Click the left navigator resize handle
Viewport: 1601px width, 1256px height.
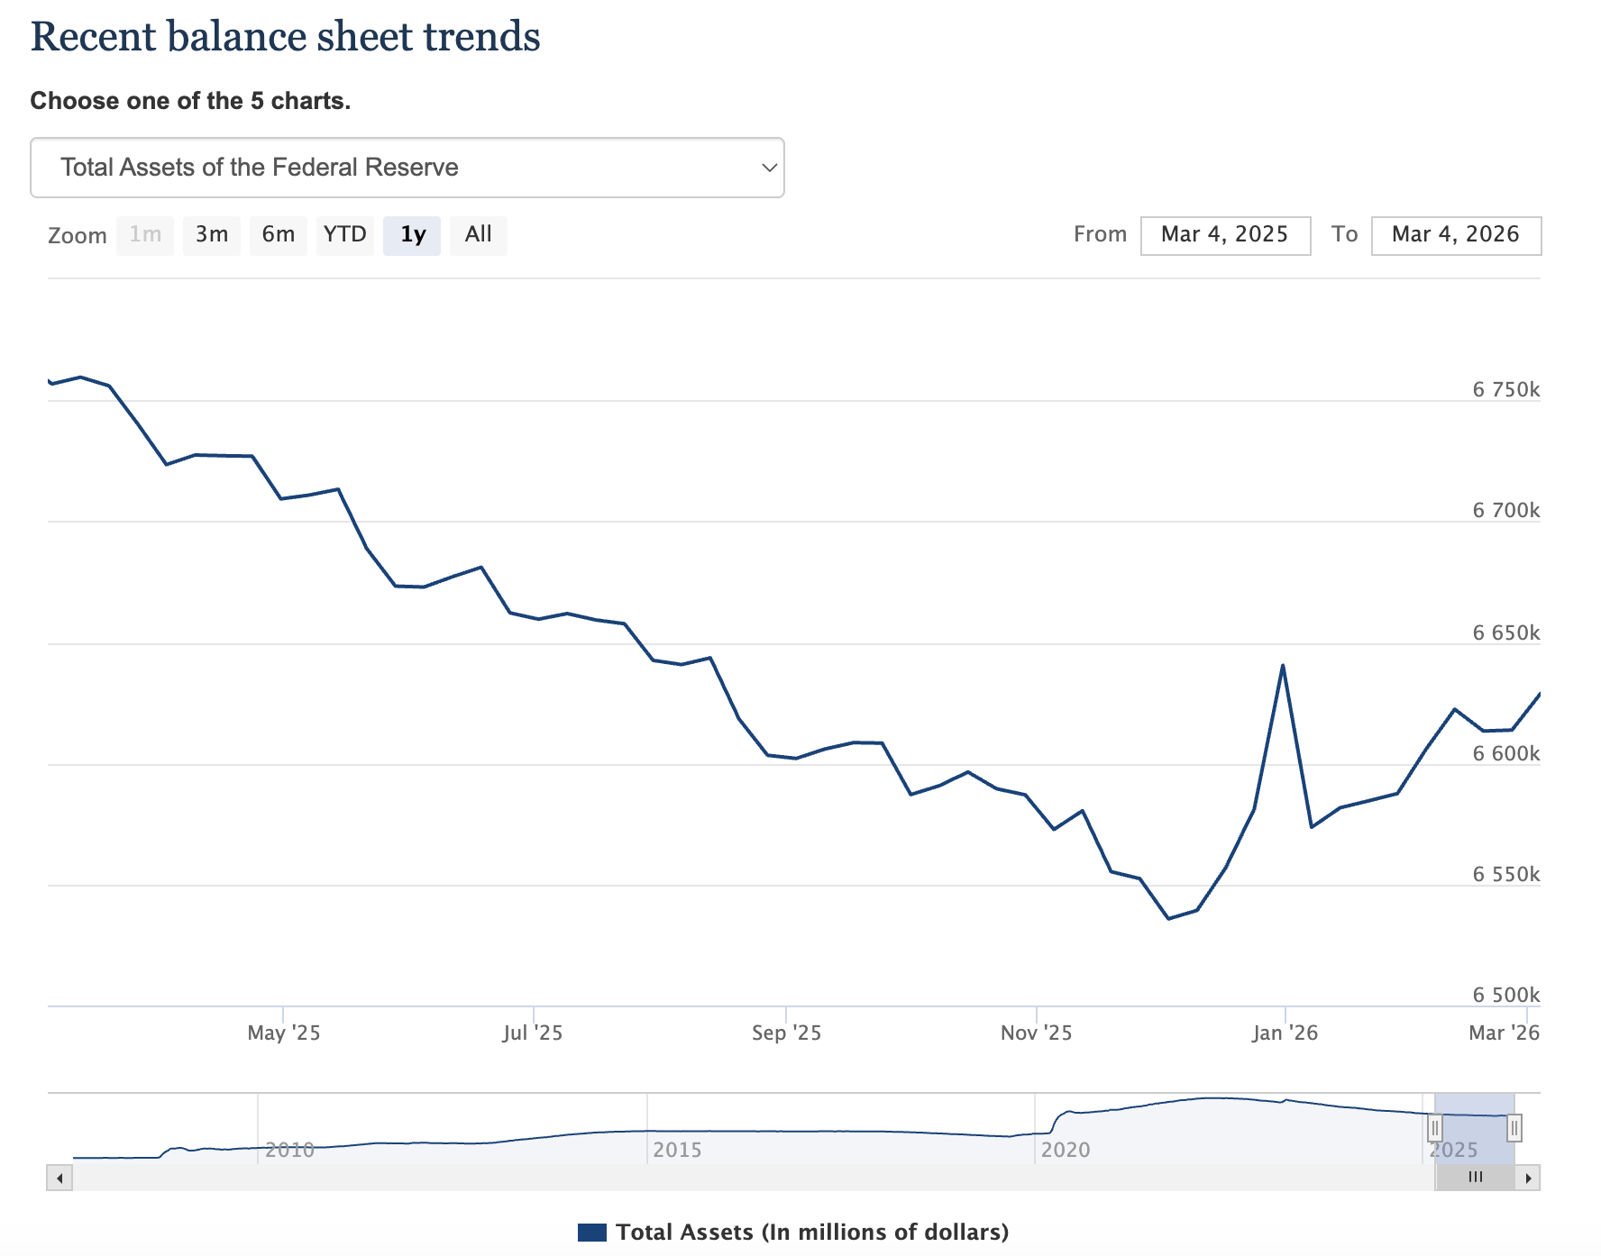pos(1437,1126)
